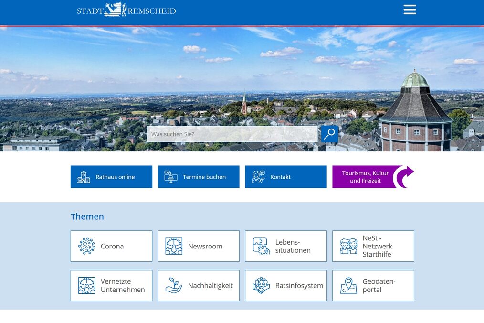Click the Corona virus icon
This screenshot has height=323, width=484.
tap(86, 246)
